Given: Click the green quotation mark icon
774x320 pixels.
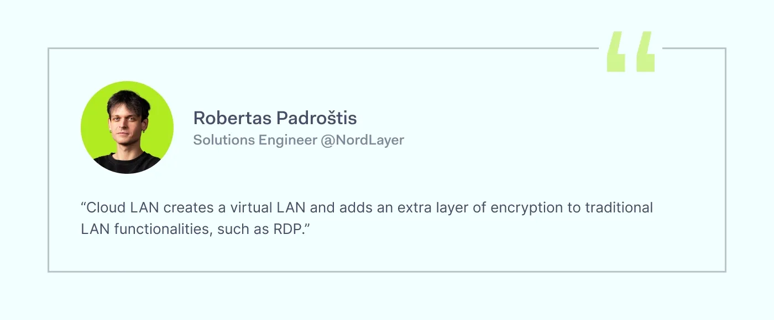Looking at the screenshot, I should coord(630,52).
